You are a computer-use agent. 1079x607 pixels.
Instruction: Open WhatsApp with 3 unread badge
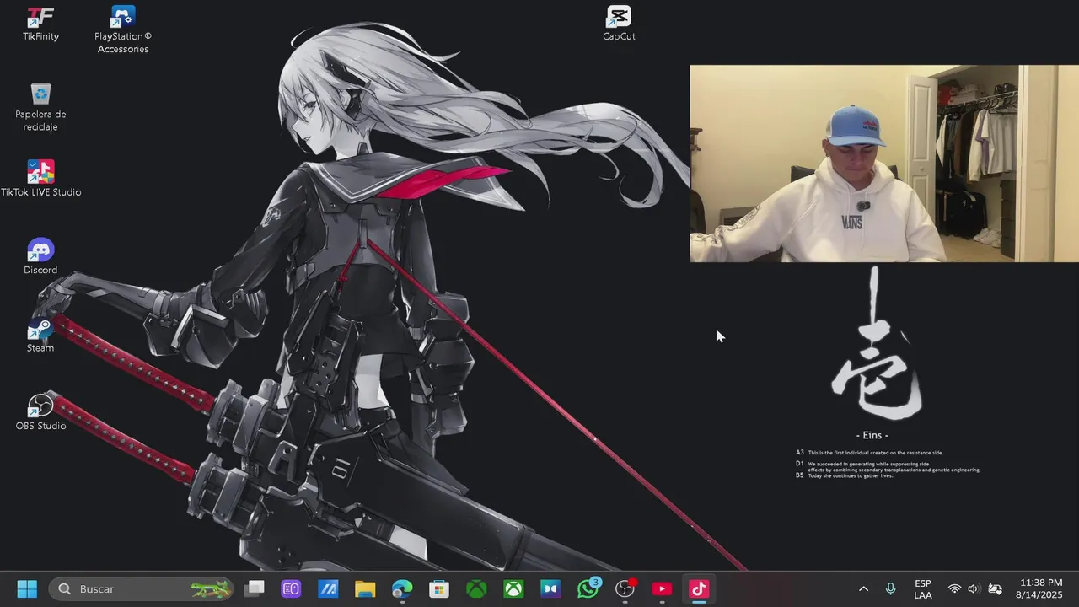click(x=588, y=588)
